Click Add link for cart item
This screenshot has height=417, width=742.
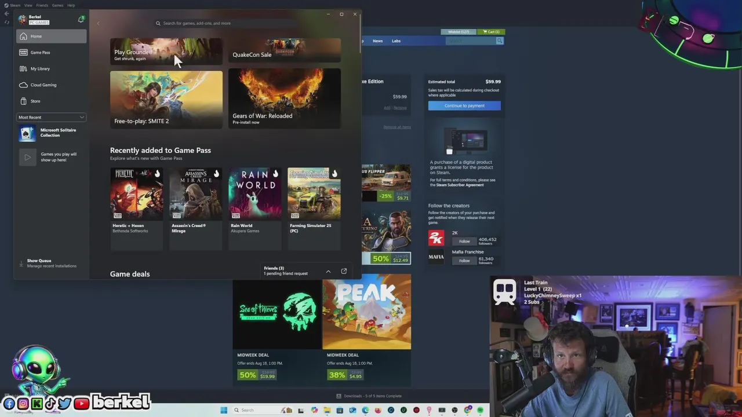[x=387, y=108]
